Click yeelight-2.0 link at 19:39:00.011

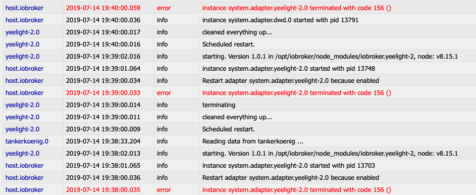coord(22,117)
